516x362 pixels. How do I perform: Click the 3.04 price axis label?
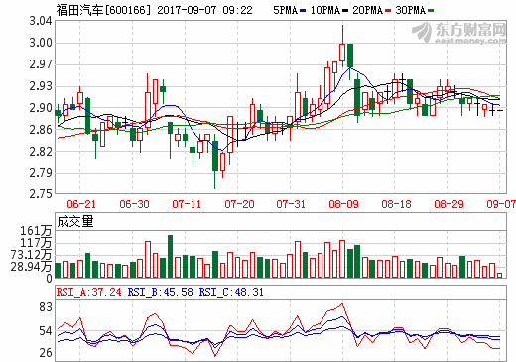(x=41, y=21)
